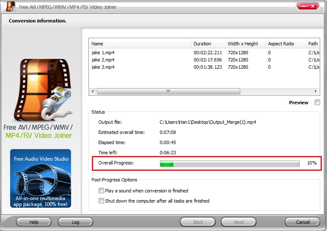This screenshot has height=231, width=327.
Task: Check Shut down the computer after tasks
Action: 101,201
